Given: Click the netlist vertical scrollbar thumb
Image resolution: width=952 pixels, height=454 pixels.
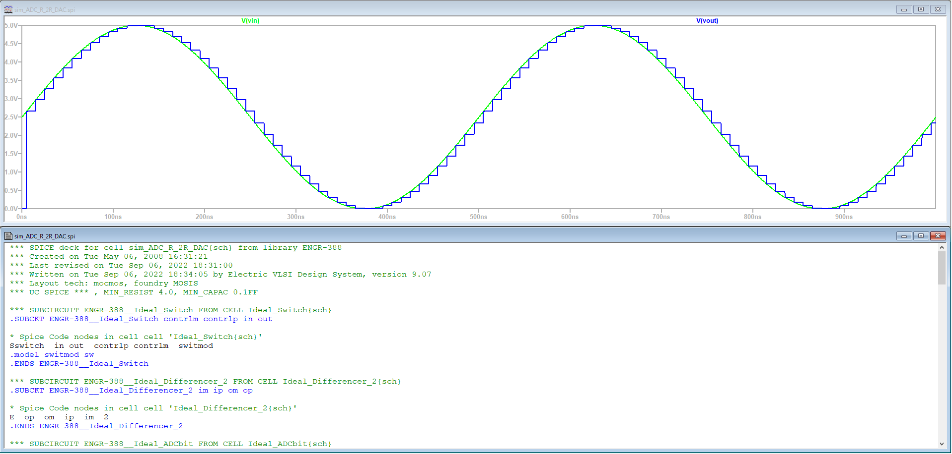Looking at the screenshot, I should [942, 268].
